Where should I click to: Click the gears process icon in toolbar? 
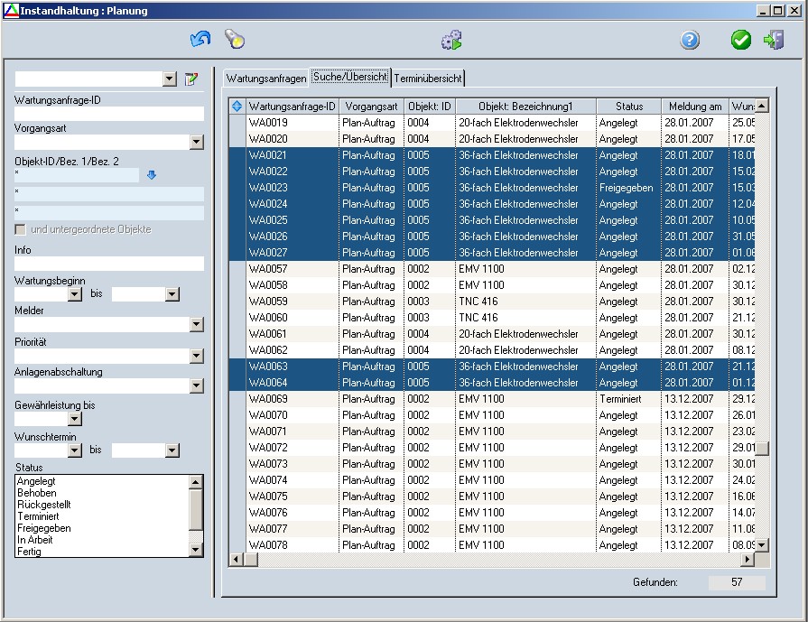pos(451,40)
